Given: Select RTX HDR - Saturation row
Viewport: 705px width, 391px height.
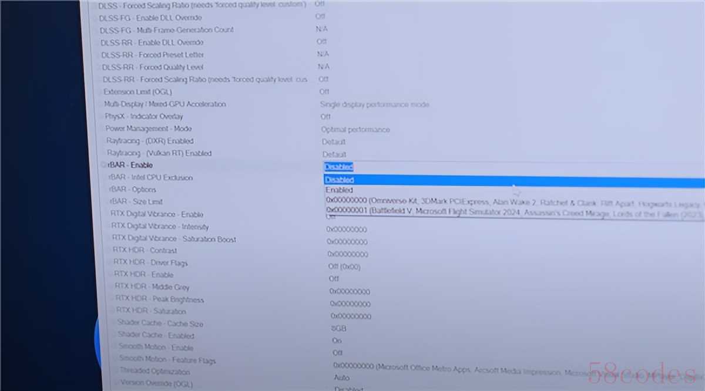Looking at the screenshot, I should 151,311.
